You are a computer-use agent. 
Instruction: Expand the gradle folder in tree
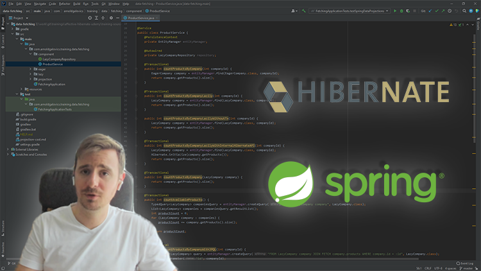(13, 29)
